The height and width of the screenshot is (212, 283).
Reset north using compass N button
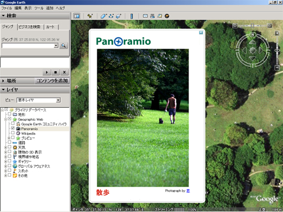pyautogui.click(x=253, y=35)
